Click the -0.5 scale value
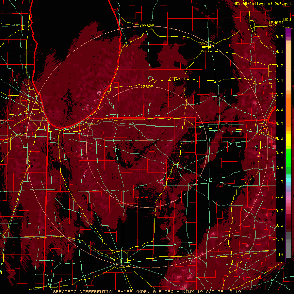 pos(278,225)
